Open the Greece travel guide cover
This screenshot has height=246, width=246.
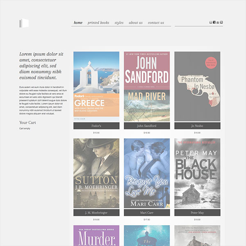[96, 87]
